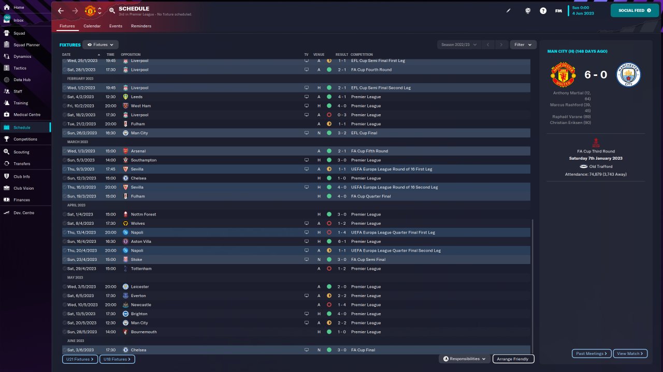The width and height of the screenshot is (663, 372).
Task: Select the Southampton 5/3/2023 row circle
Action: click(65, 160)
